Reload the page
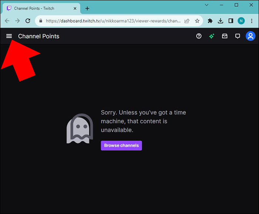 tap(28, 21)
